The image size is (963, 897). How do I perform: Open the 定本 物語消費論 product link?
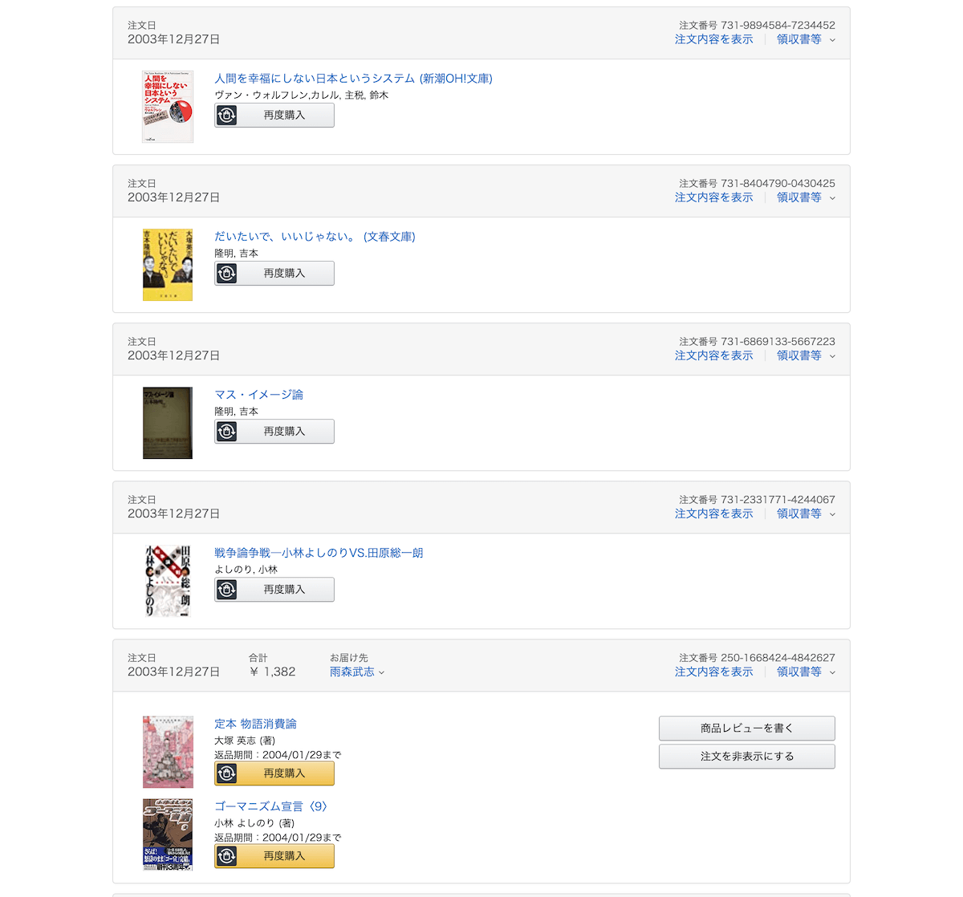[x=255, y=724]
